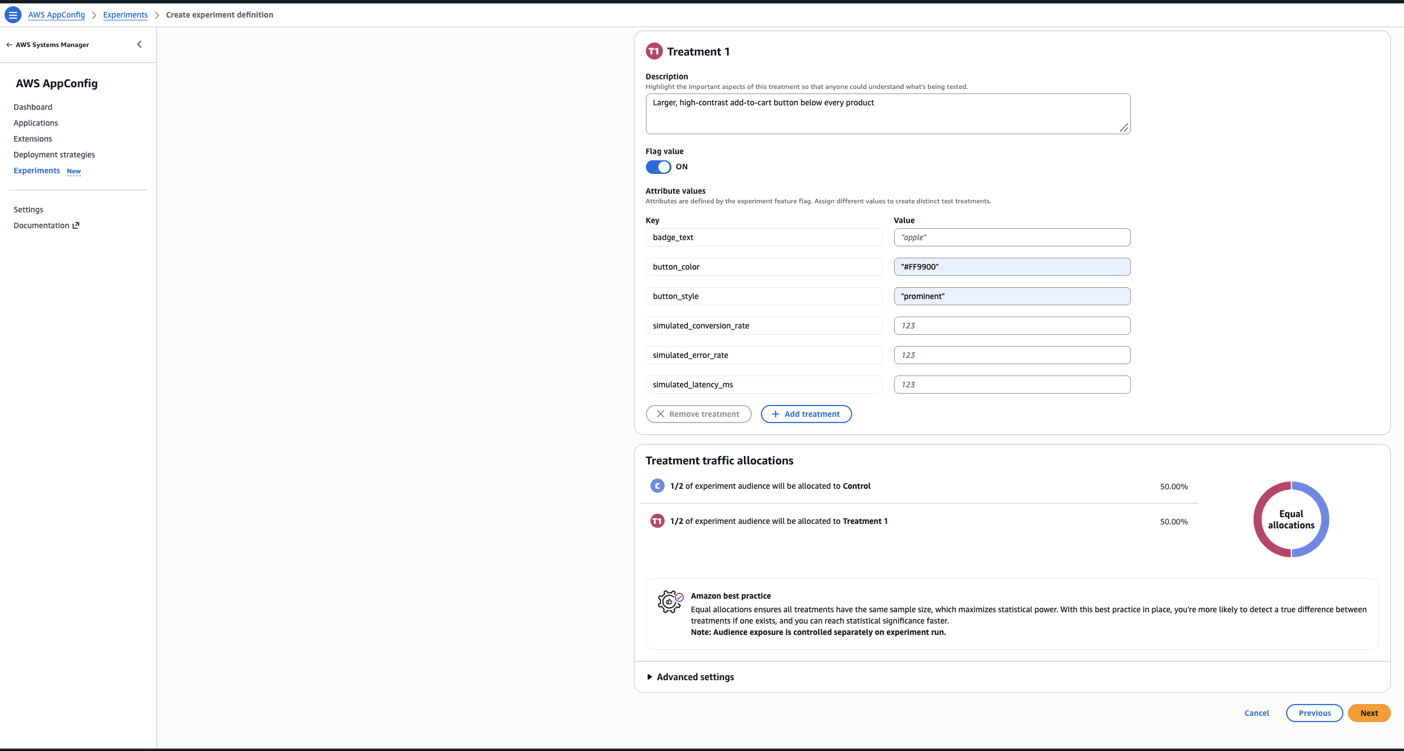
Task: Toggle the Flag value ON switch
Action: (658, 167)
